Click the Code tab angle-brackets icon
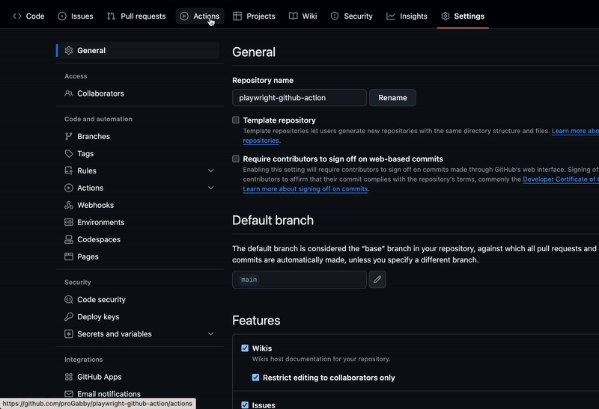The image size is (599, 409). (17, 16)
